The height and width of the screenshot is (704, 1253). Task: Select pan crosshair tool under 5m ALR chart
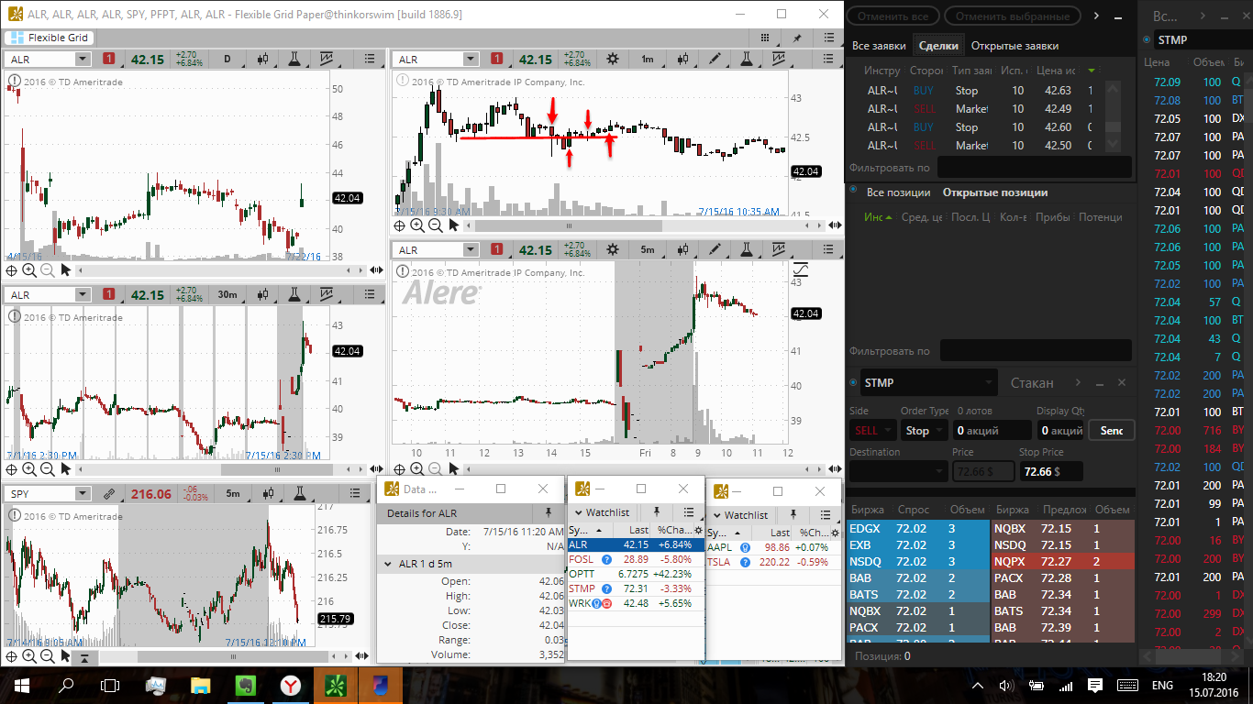[399, 468]
